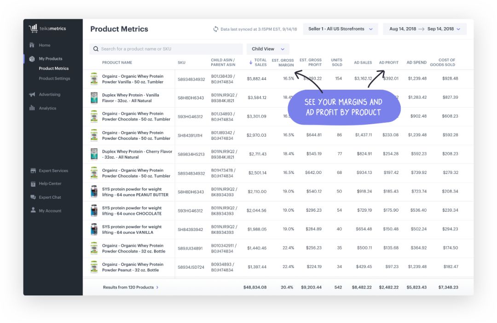Click thumbnail of SYS protein PEANUT BUTTER

tap(94, 192)
